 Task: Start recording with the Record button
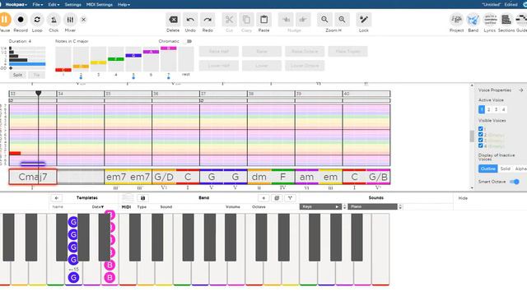(x=21, y=20)
